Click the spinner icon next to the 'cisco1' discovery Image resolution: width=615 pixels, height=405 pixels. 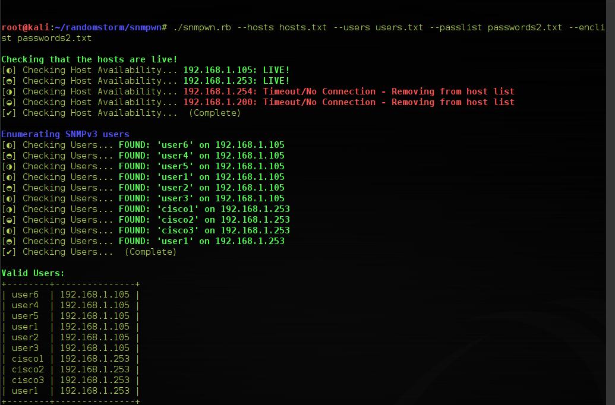pos(8,208)
